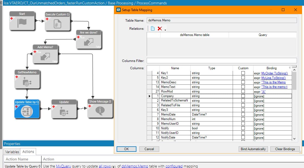Viewport: 304px width, 168px height.
Task: Click the columns scrollbar up arrow
Action: [294, 70]
